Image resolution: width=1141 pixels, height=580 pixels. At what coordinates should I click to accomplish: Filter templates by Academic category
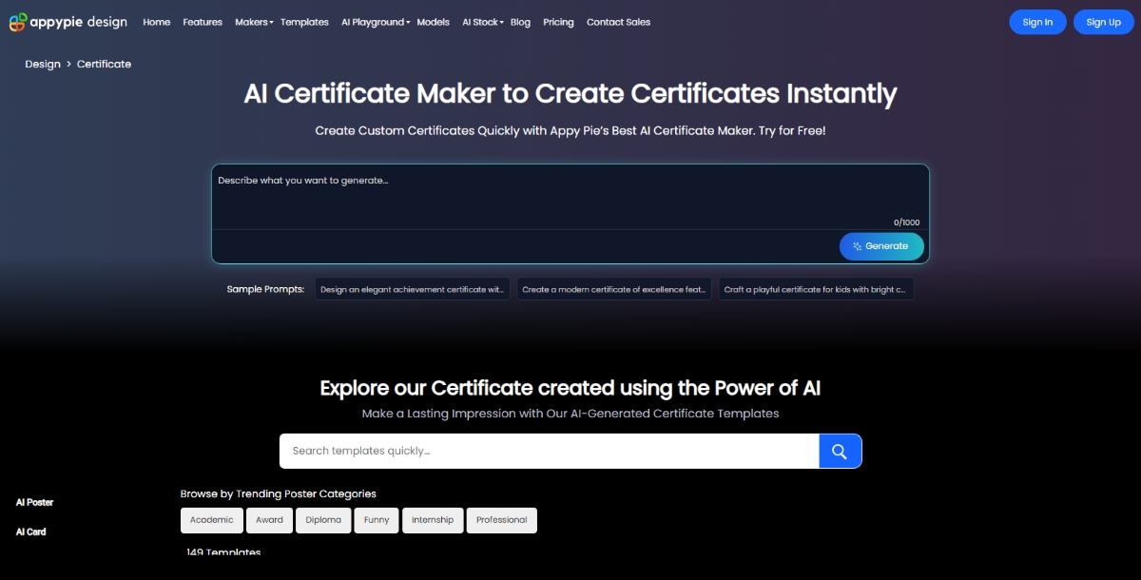(211, 520)
